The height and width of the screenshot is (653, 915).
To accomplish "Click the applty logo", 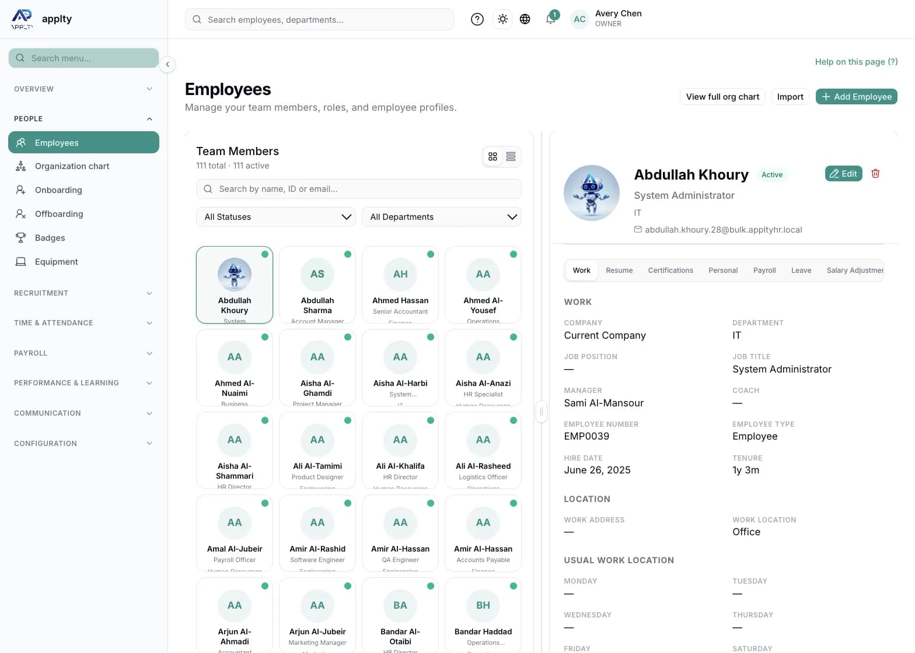I will pos(22,19).
